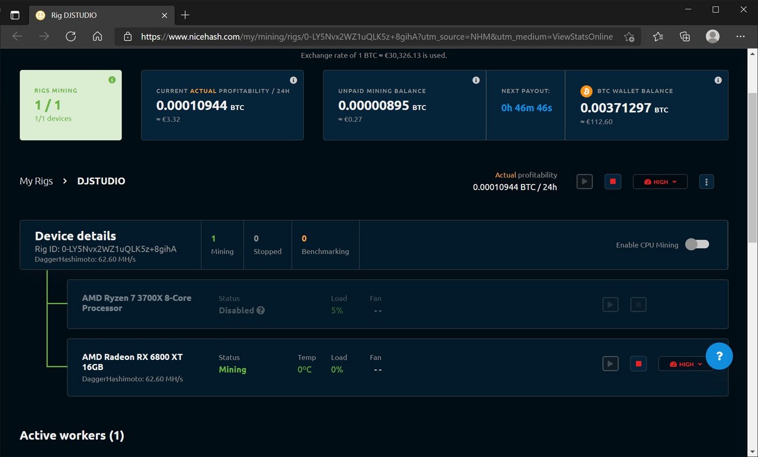Open the browser tab actions menu icon
Viewport: 758px width, 457px height.
(x=15, y=15)
